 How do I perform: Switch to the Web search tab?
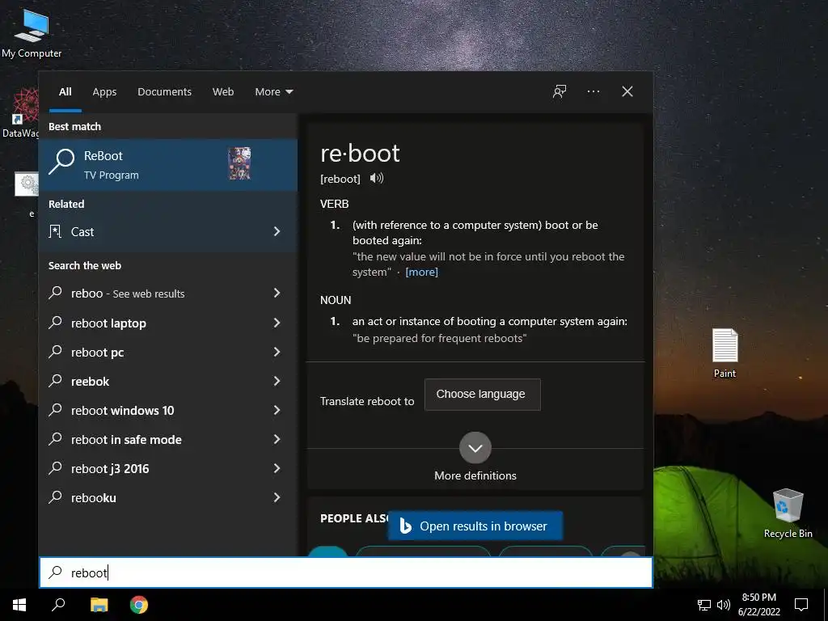click(223, 92)
